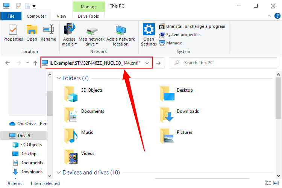Open the address bar history dropdown
282x188 pixels.
click(x=147, y=63)
